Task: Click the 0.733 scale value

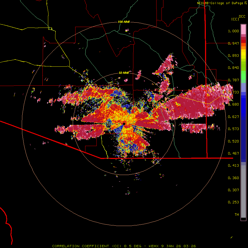Action: (233, 92)
